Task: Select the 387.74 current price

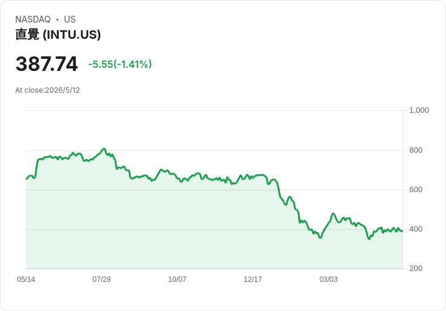Action: click(47, 64)
